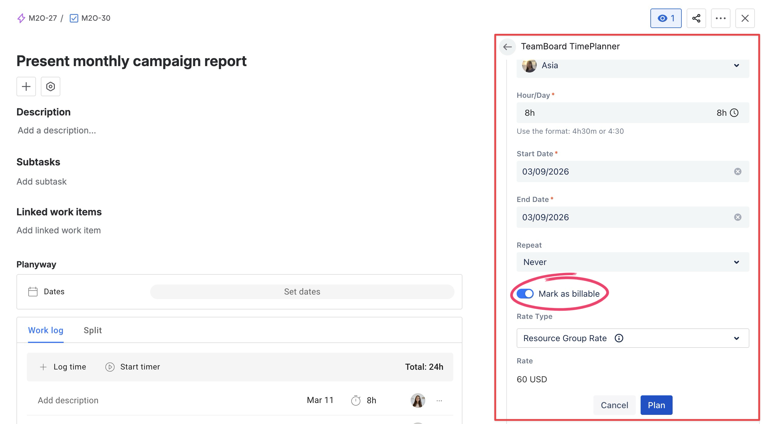Open the three-dot more actions menu

pos(720,18)
